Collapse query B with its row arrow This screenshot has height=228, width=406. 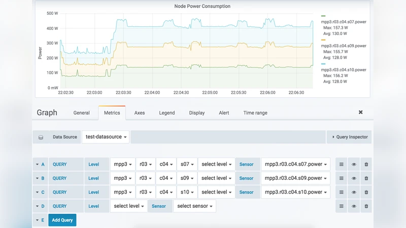(37, 178)
